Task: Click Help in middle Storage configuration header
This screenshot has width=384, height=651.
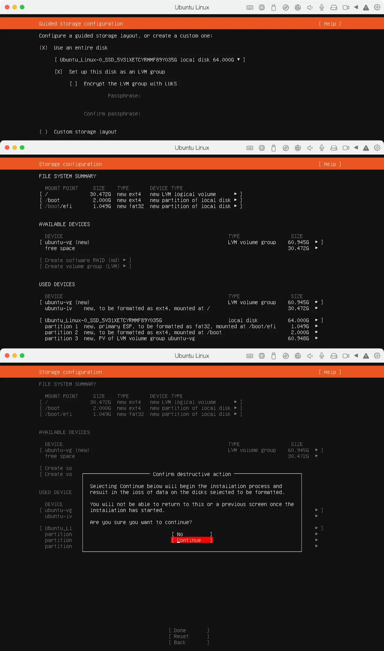Action: pyautogui.click(x=330, y=164)
